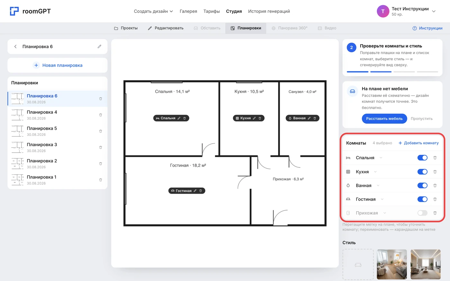Open the Создать дизайн dropdown menu

tap(153, 11)
